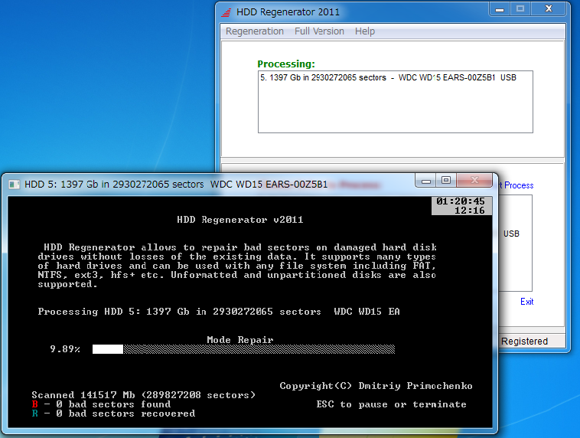Close the HDD Regenerator 2011 window
Viewport: 580px width, 438px height.
tap(549, 9)
